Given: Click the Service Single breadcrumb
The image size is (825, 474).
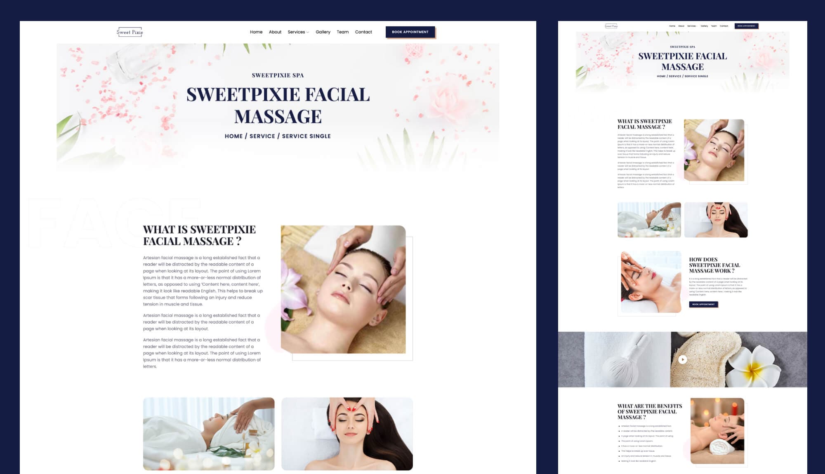Looking at the screenshot, I should [x=305, y=136].
